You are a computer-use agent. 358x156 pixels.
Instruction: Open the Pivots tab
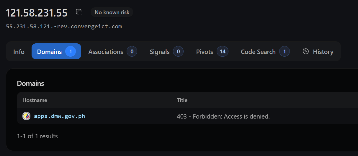coord(212,52)
